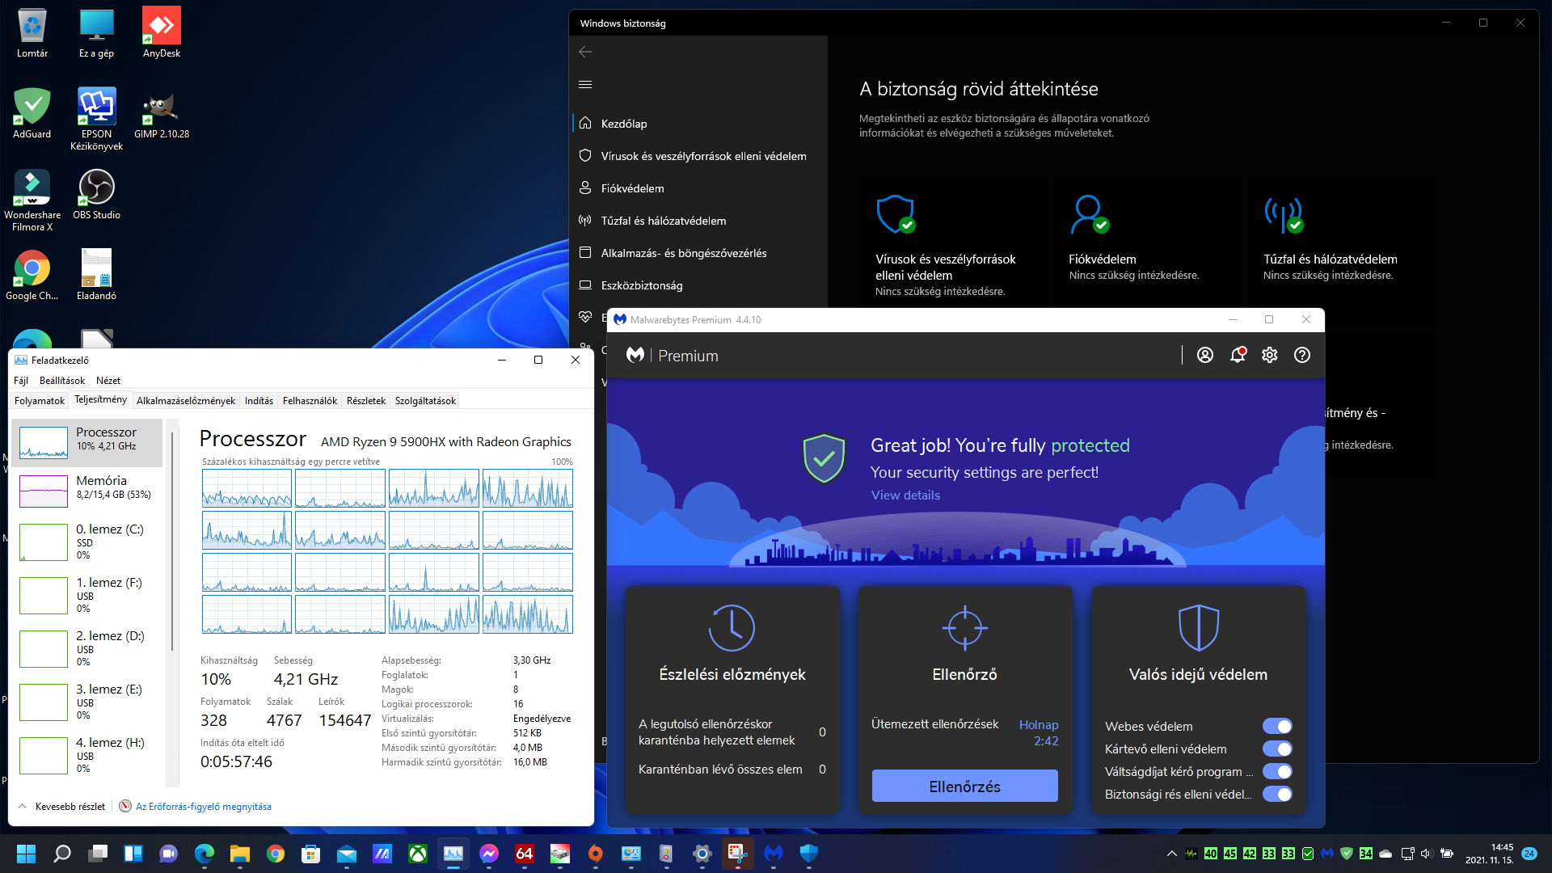Open Malwarebytes notifications bell
The width and height of the screenshot is (1552, 873).
point(1238,355)
